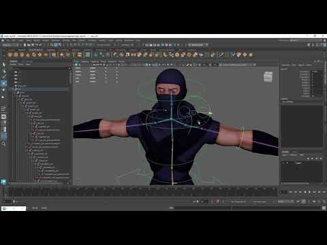
Task: Click the save scene icon in status line
Action: [x=33, y=45]
